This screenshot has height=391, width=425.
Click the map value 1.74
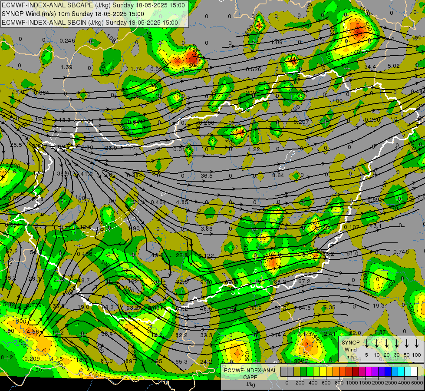(x=136, y=69)
